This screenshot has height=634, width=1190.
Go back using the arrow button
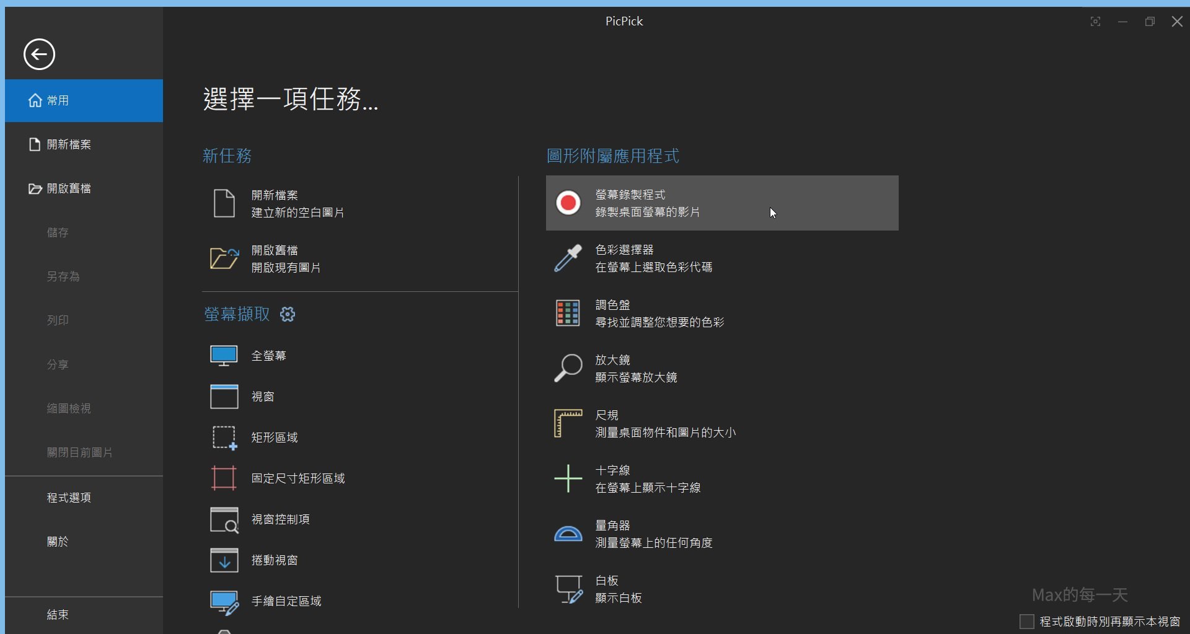[x=39, y=54]
